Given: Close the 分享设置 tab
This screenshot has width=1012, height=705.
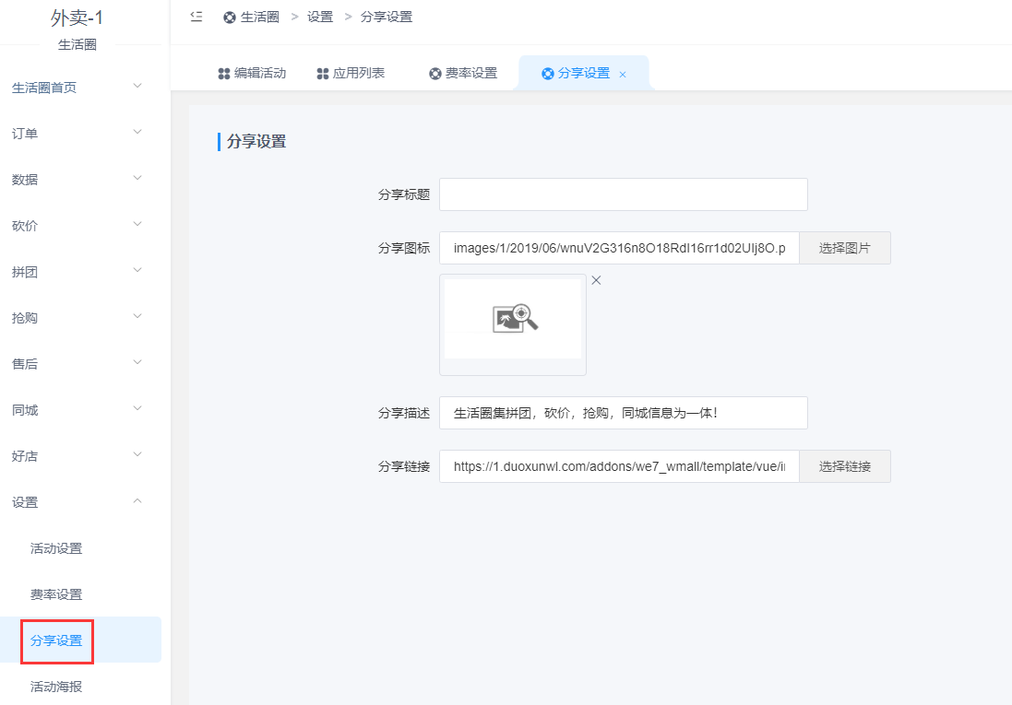Looking at the screenshot, I should [623, 74].
